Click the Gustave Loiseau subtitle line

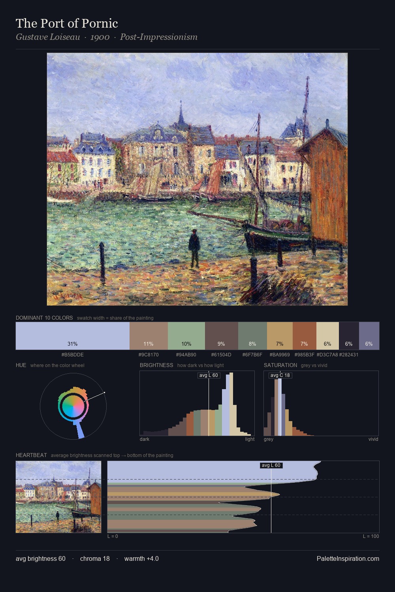coord(107,37)
